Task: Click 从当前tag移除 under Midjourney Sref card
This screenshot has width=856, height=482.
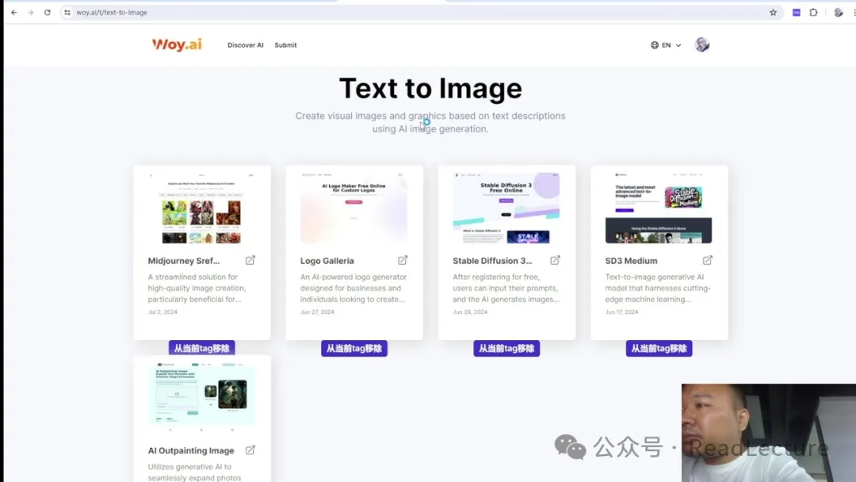Action: click(201, 348)
